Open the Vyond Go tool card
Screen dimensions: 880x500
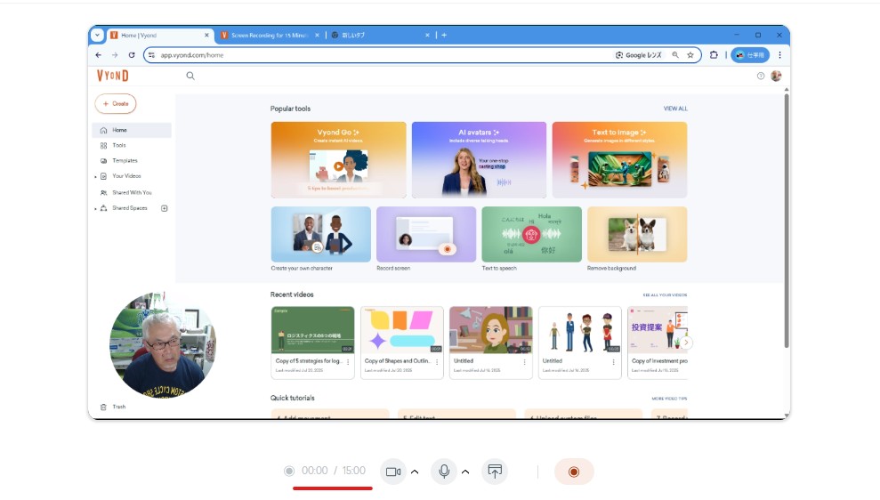click(x=338, y=160)
